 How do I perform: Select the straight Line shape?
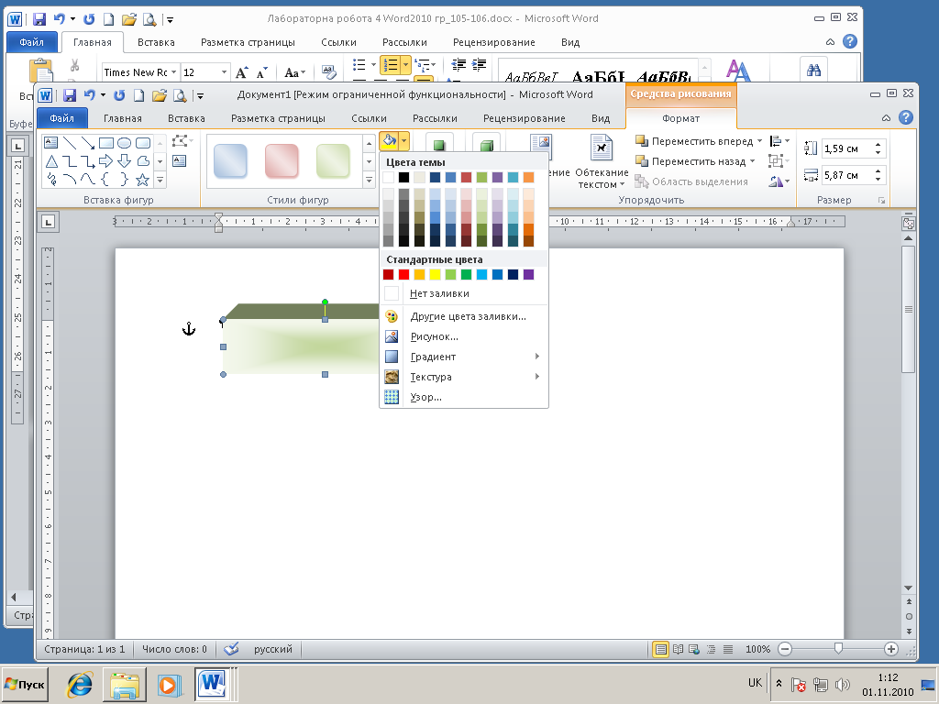pos(70,142)
